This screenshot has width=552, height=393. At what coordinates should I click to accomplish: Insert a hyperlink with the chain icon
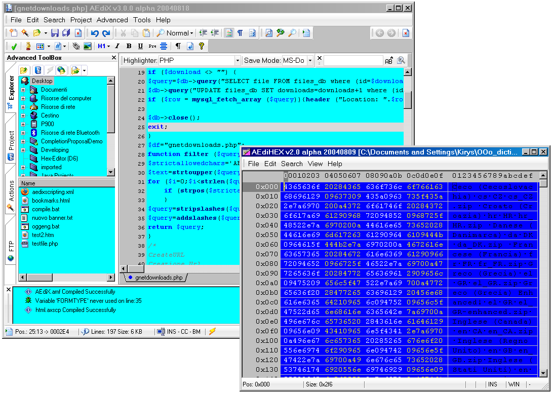coord(76,46)
